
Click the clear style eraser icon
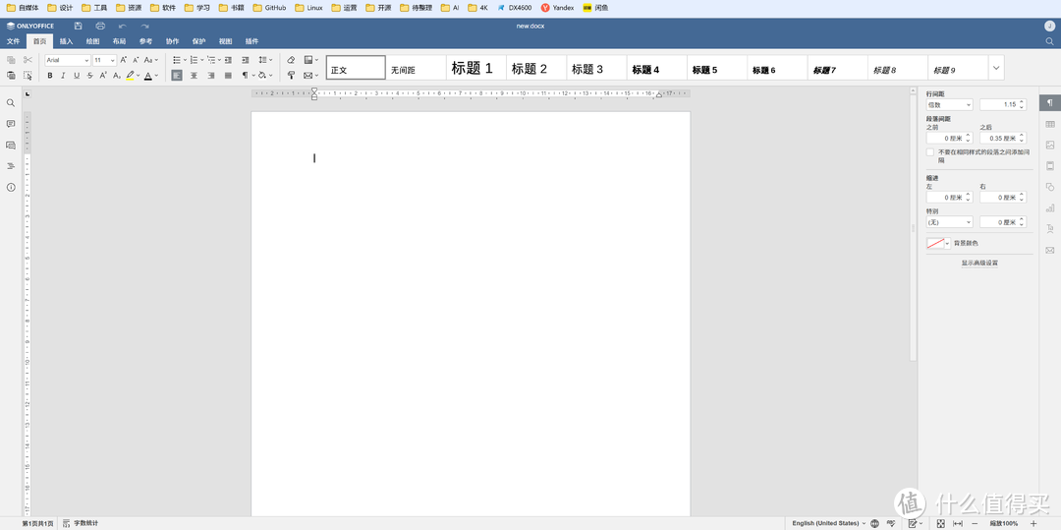291,60
